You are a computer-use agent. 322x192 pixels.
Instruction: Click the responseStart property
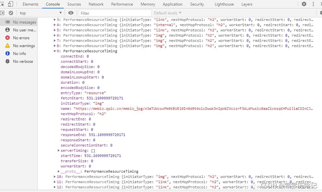(75, 140)
